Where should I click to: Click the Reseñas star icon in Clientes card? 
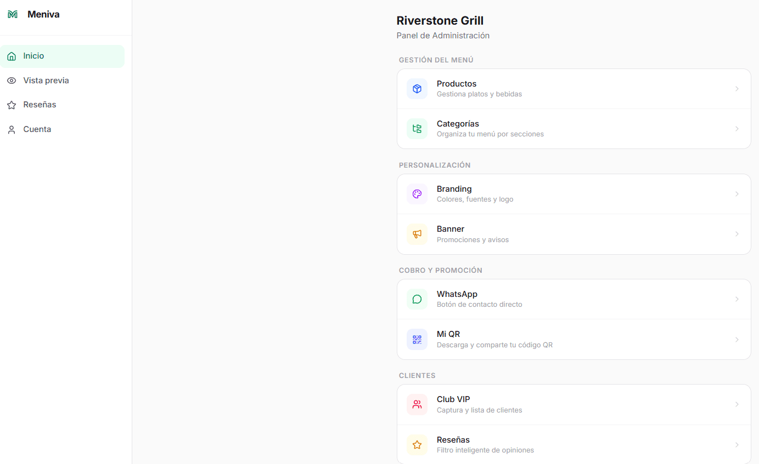(417, 445)
